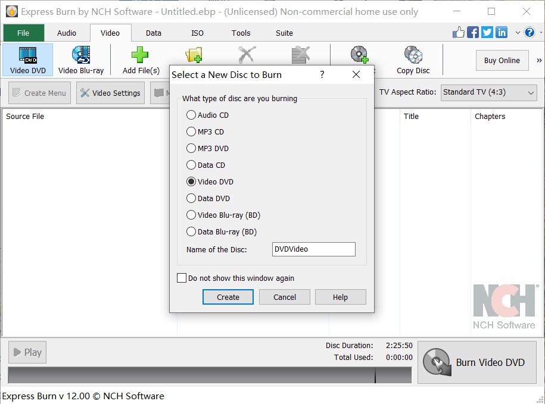This screenshot has height=404, width=545.
Task: Open Video Blu-ray mode from the toolbar
Action: (x=80, y=59)
